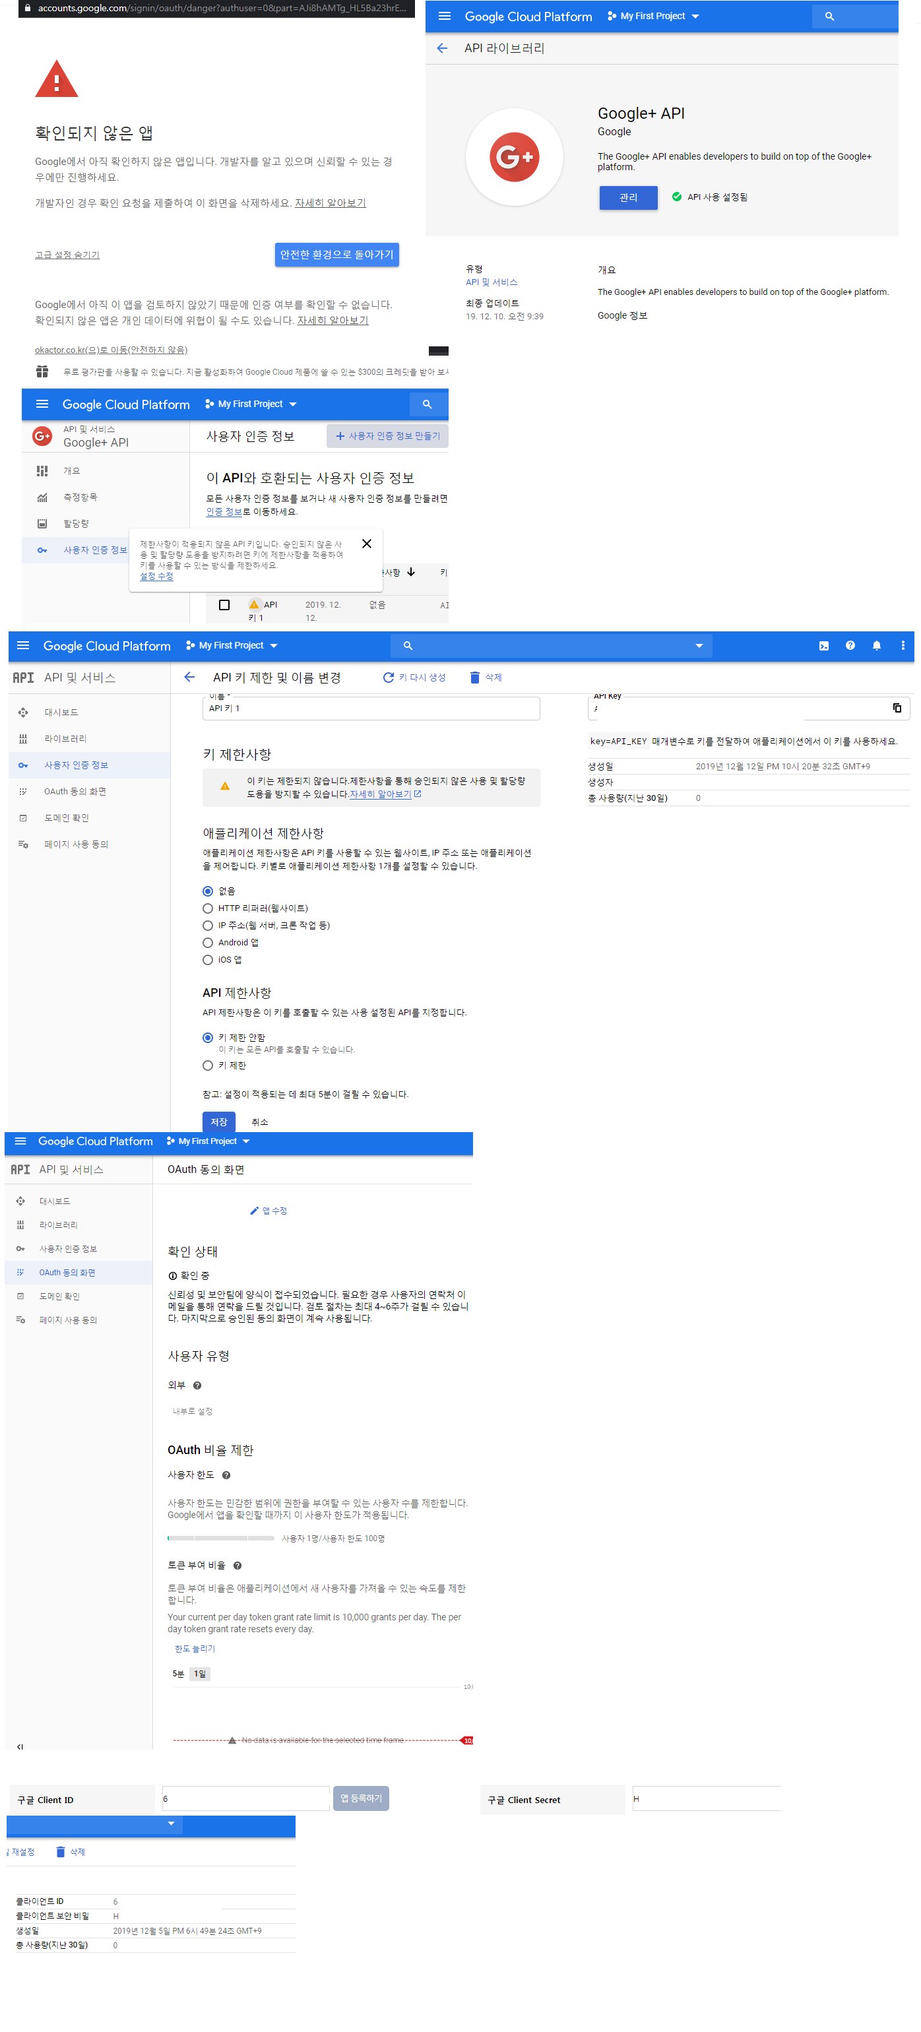The width and height of the screenshot is (921, 2032).
Task: Go back from the API 라이브러리 page
Action: coord(443,48)
